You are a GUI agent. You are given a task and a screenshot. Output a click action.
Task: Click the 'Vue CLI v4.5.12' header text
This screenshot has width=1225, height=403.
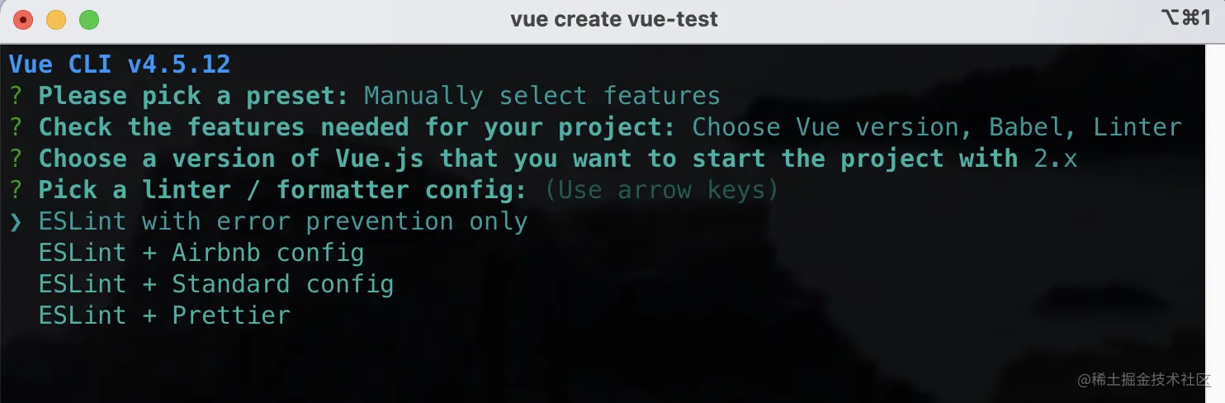coord(120,64)
